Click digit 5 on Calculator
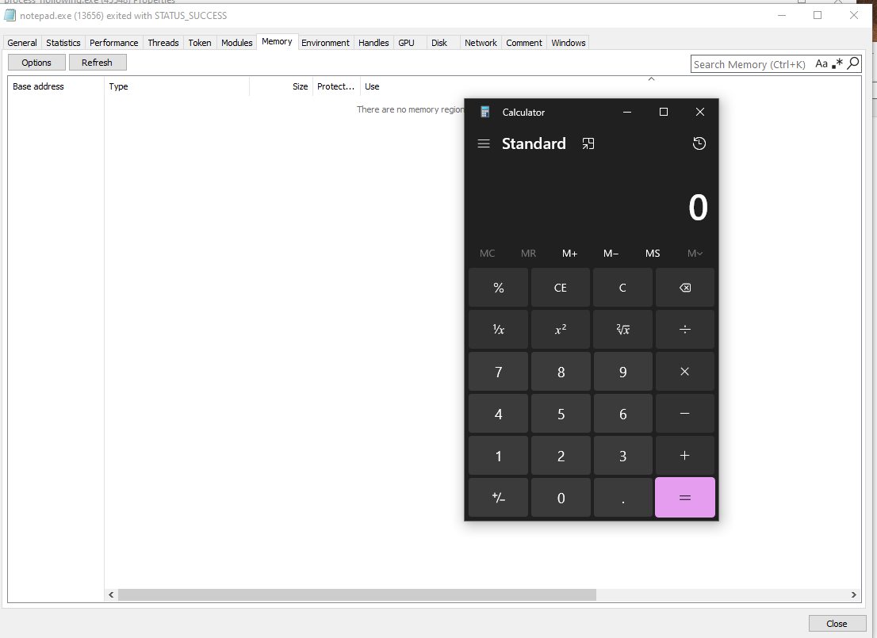This screenshot has width=877, height=638. [x=561, y=413]
